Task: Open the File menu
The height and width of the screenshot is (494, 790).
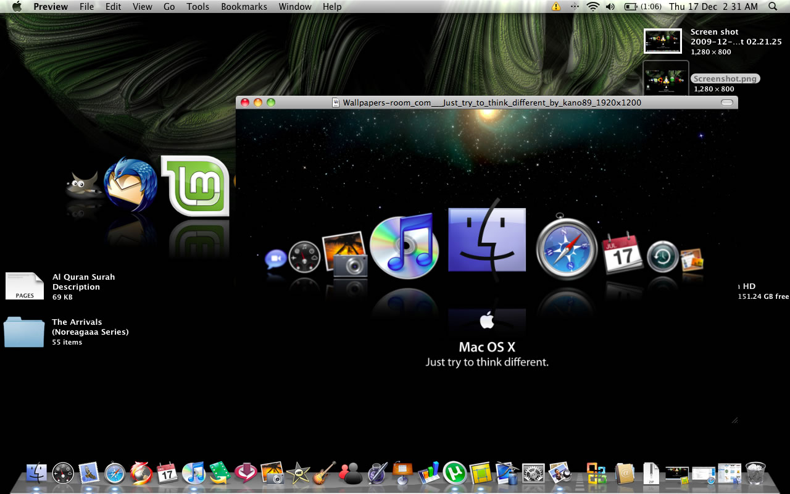Action: click(x=87, y=7)
